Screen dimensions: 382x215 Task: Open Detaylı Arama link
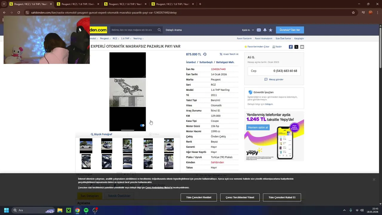(174, 30)
